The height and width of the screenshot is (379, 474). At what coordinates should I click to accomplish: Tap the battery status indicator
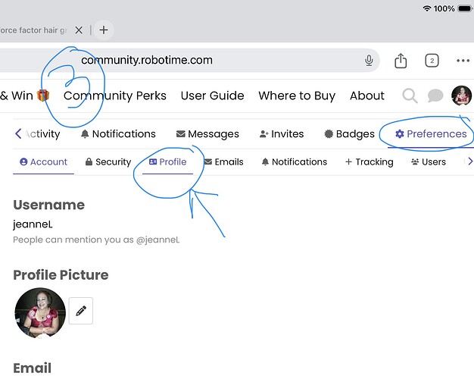pyautogui.click(x=465, y=8)
